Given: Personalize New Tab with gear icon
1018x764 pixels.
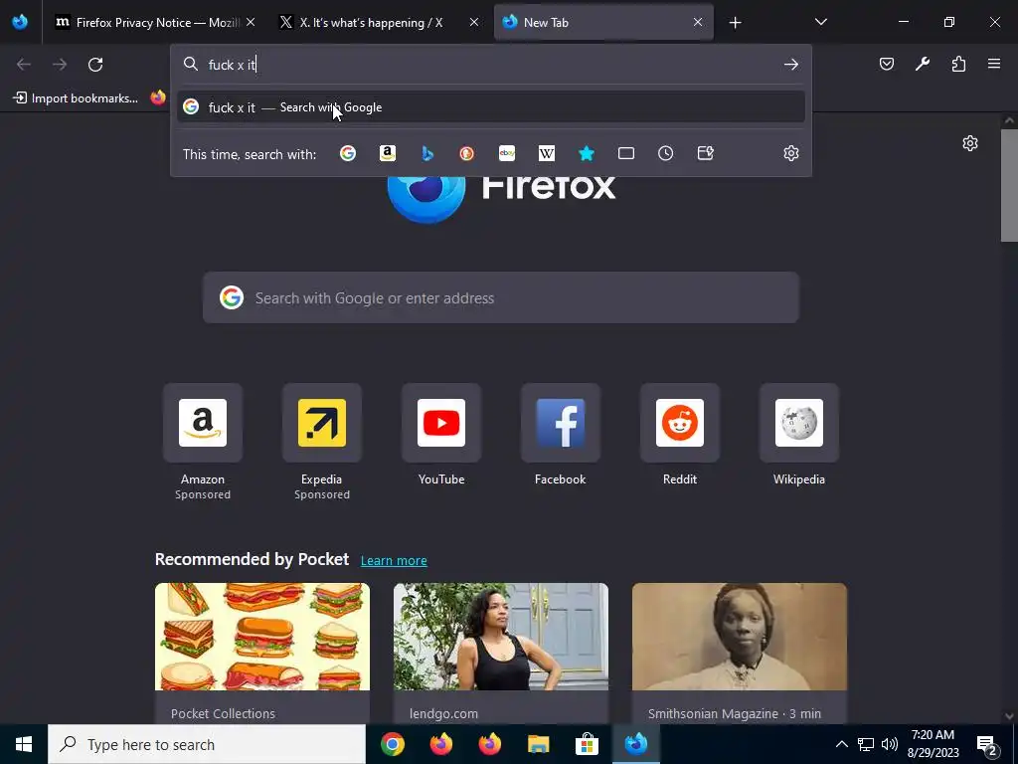Looking at the screenshot, I should point(970,143).
